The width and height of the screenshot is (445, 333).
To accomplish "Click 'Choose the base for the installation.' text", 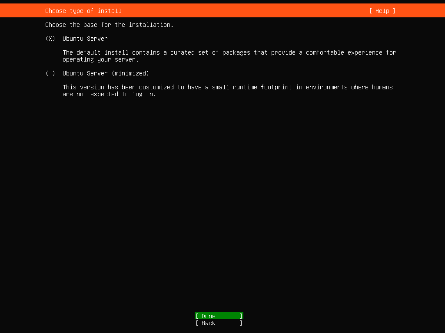I will [x=109, y=25].
